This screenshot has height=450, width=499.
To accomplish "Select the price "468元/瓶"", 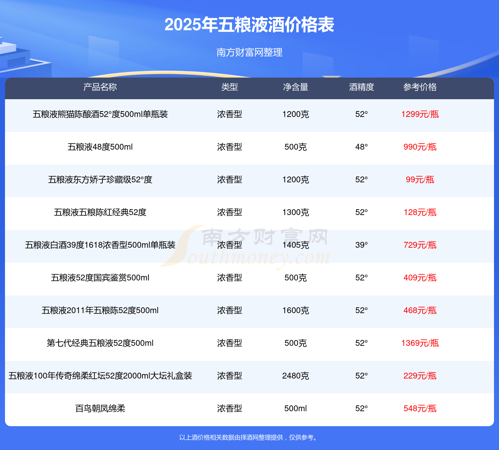I will (x=420, y=310).
